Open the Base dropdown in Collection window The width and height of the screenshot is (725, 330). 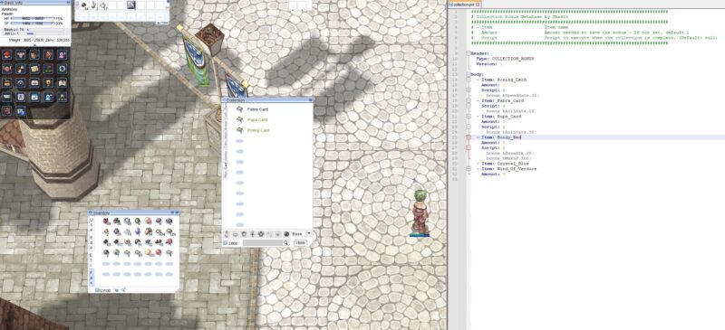[x=309, y=233]
